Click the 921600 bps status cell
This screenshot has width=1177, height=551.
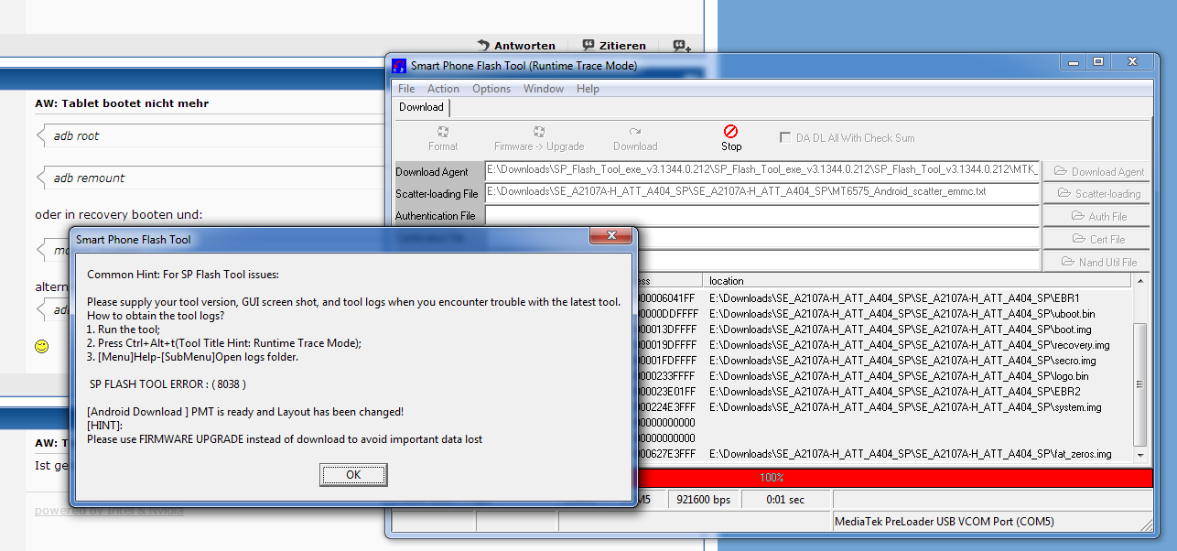(703, 500)
